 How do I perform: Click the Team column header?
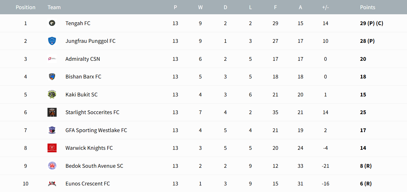point(54,7)
